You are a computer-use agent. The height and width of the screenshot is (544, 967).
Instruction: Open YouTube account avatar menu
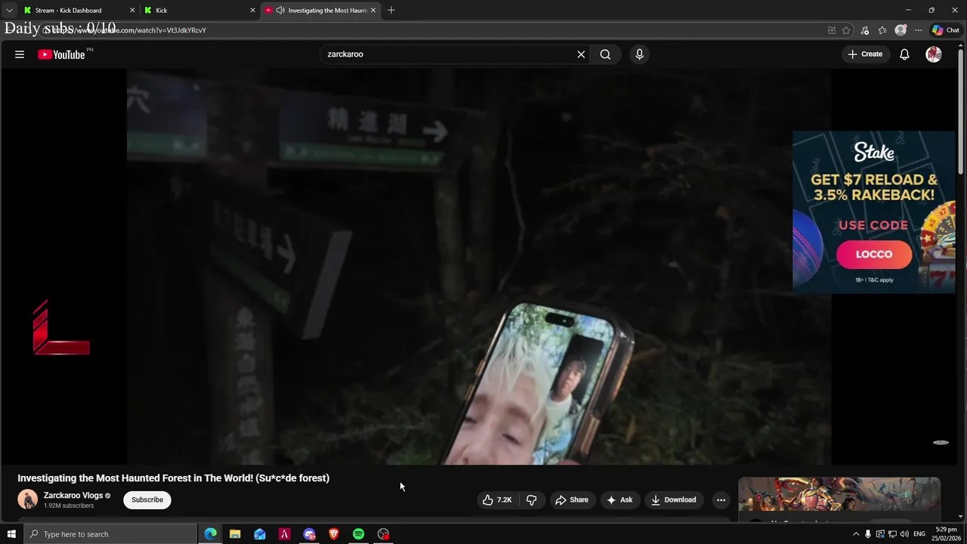pos(934,54)
